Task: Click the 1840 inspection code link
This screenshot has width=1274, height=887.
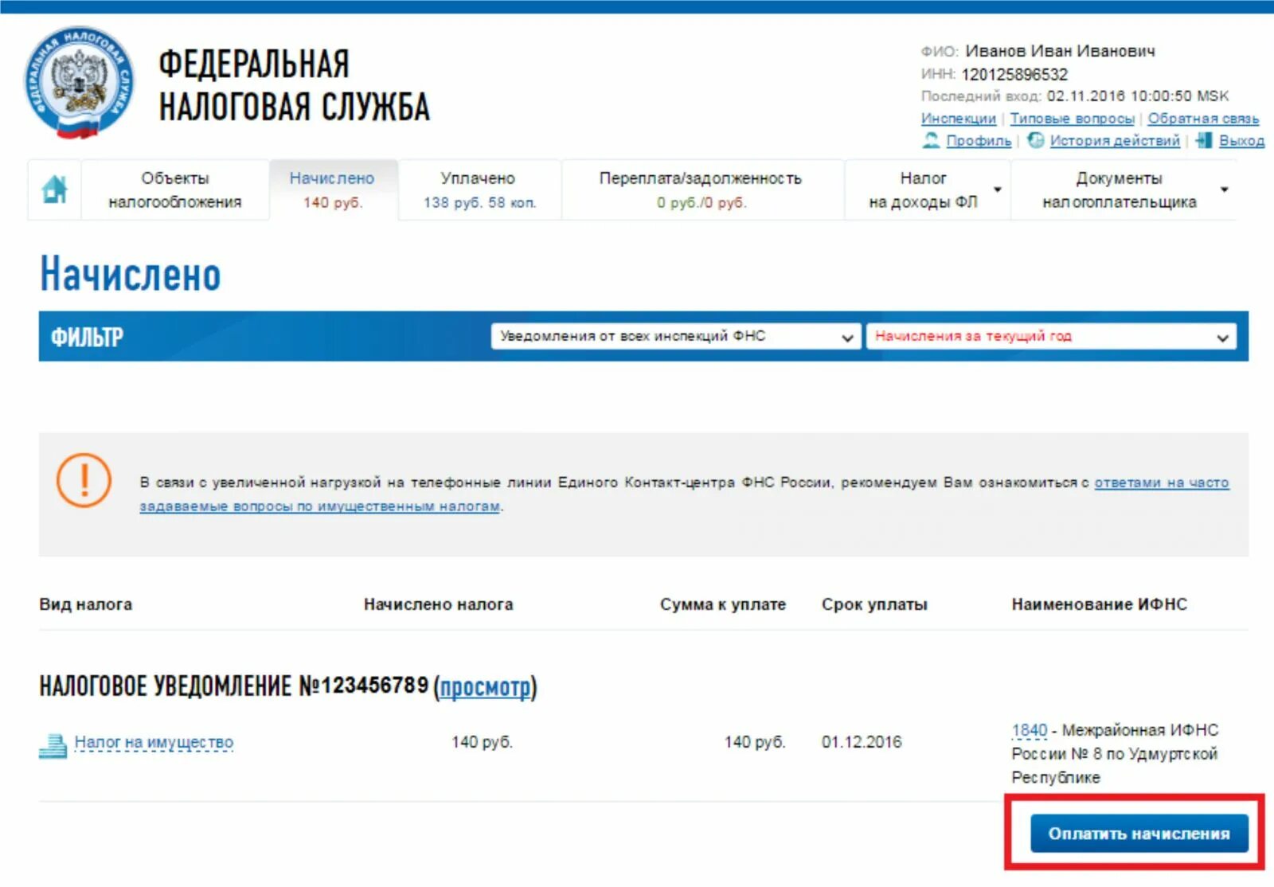Action: (1030, 730)
